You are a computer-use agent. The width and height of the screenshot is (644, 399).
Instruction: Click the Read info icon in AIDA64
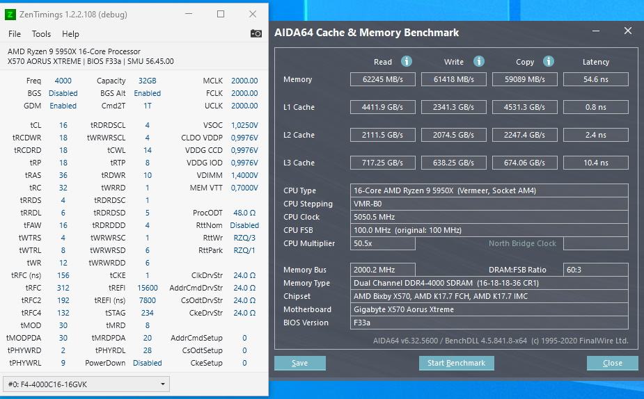[406, 61]
